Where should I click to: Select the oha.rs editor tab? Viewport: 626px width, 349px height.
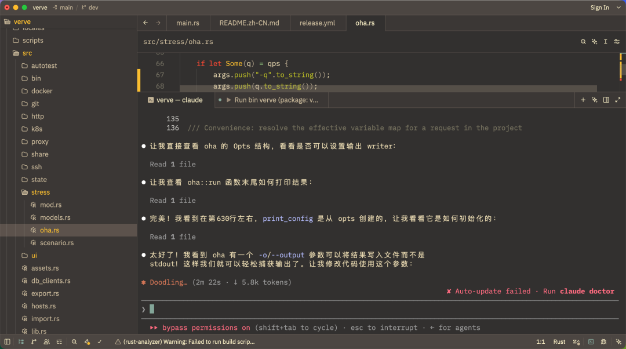point(365,23)
